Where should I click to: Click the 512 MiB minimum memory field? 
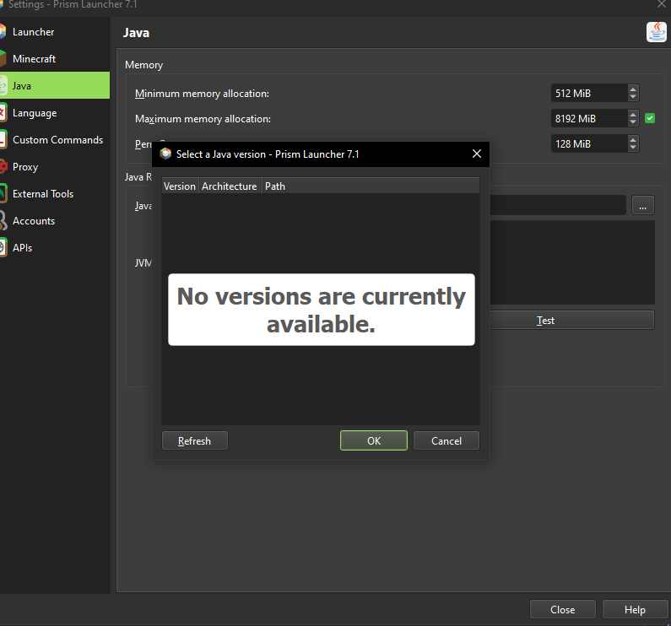(590, 94)
